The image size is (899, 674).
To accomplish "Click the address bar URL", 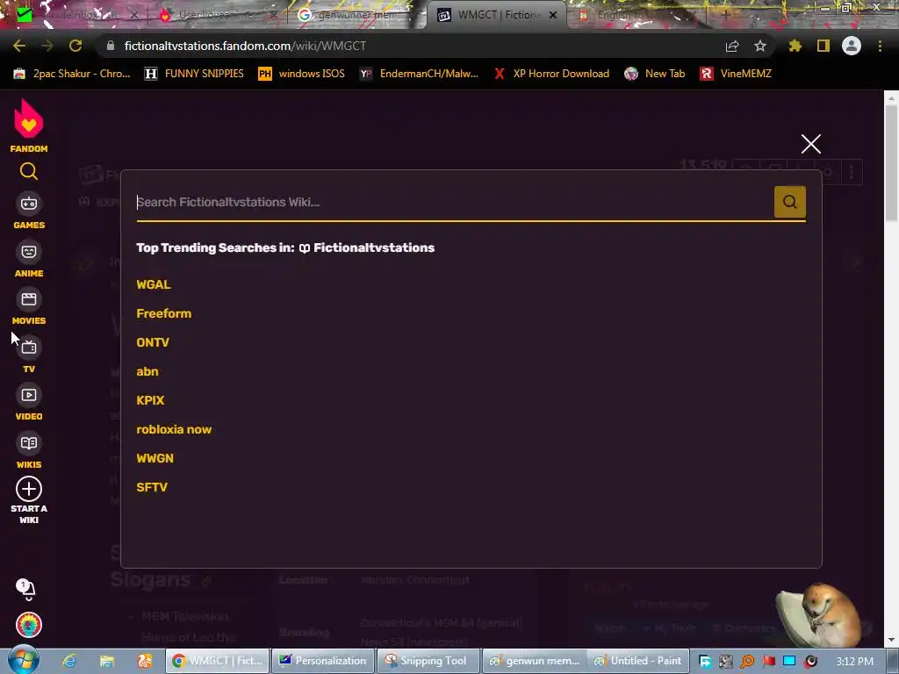I will (245, 46).
